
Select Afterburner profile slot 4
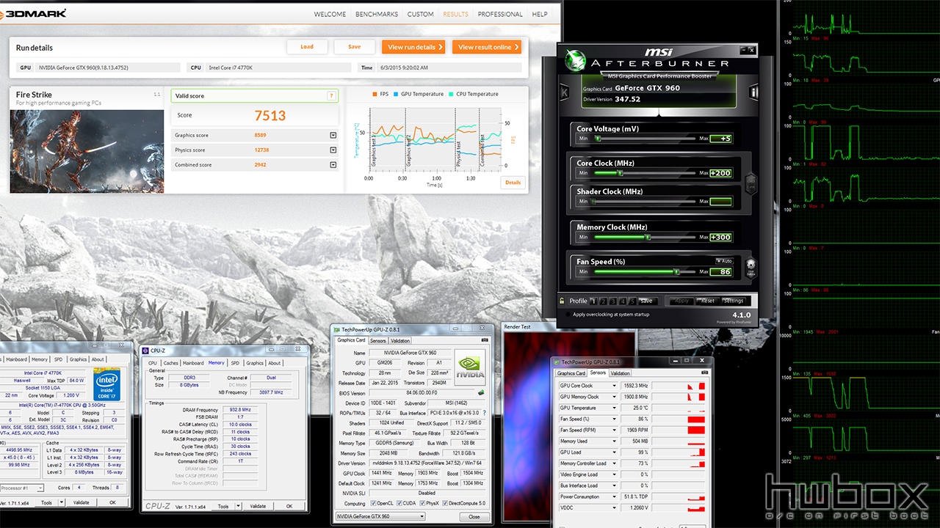[x=622, y=301]
